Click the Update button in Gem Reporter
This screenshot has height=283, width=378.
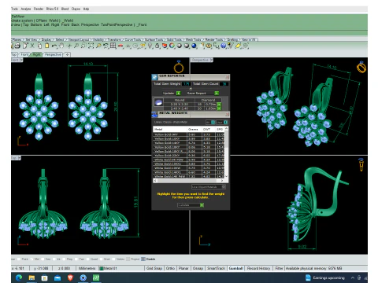pyautogui.click(x=171, y=94)
